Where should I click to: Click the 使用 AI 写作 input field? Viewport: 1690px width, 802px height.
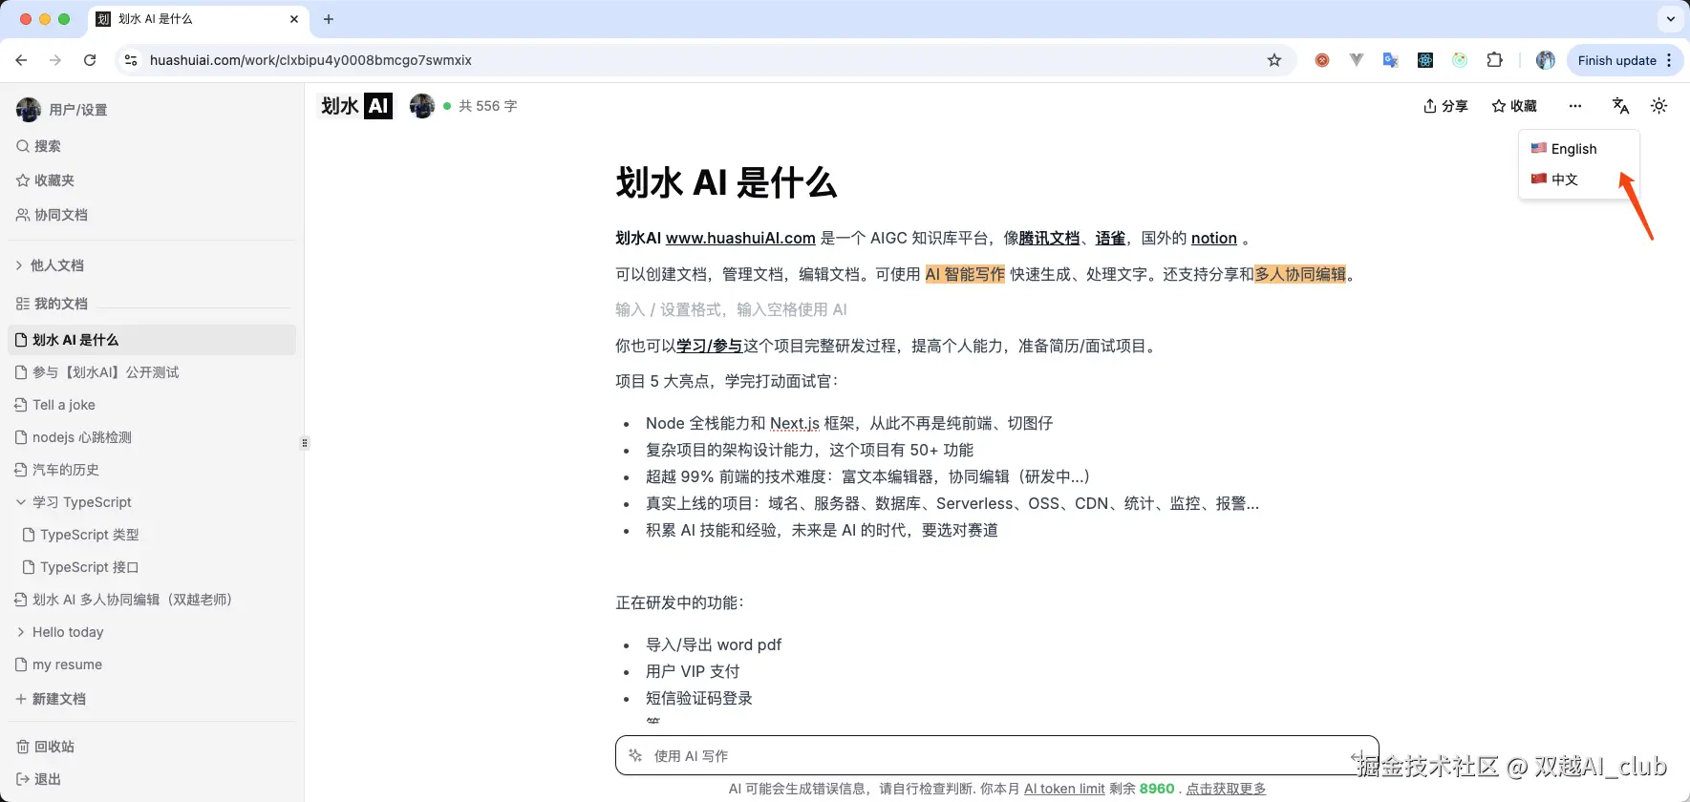pos(996,755)
